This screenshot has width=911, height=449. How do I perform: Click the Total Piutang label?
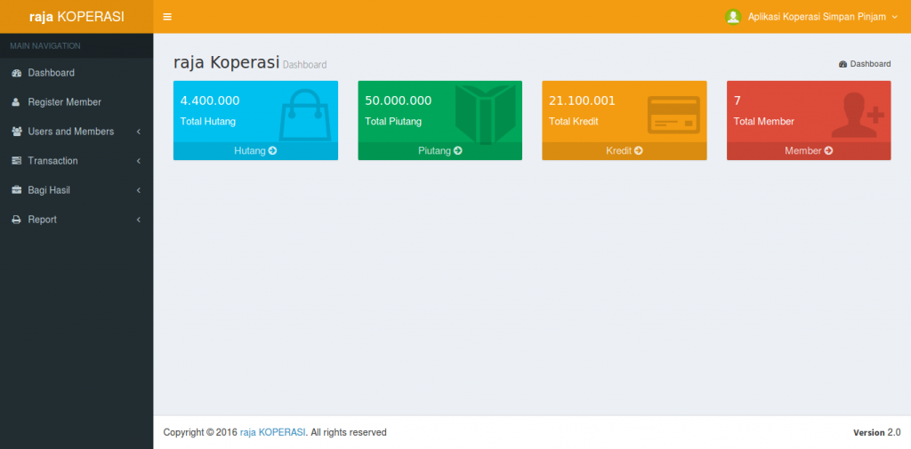(393, 122)
